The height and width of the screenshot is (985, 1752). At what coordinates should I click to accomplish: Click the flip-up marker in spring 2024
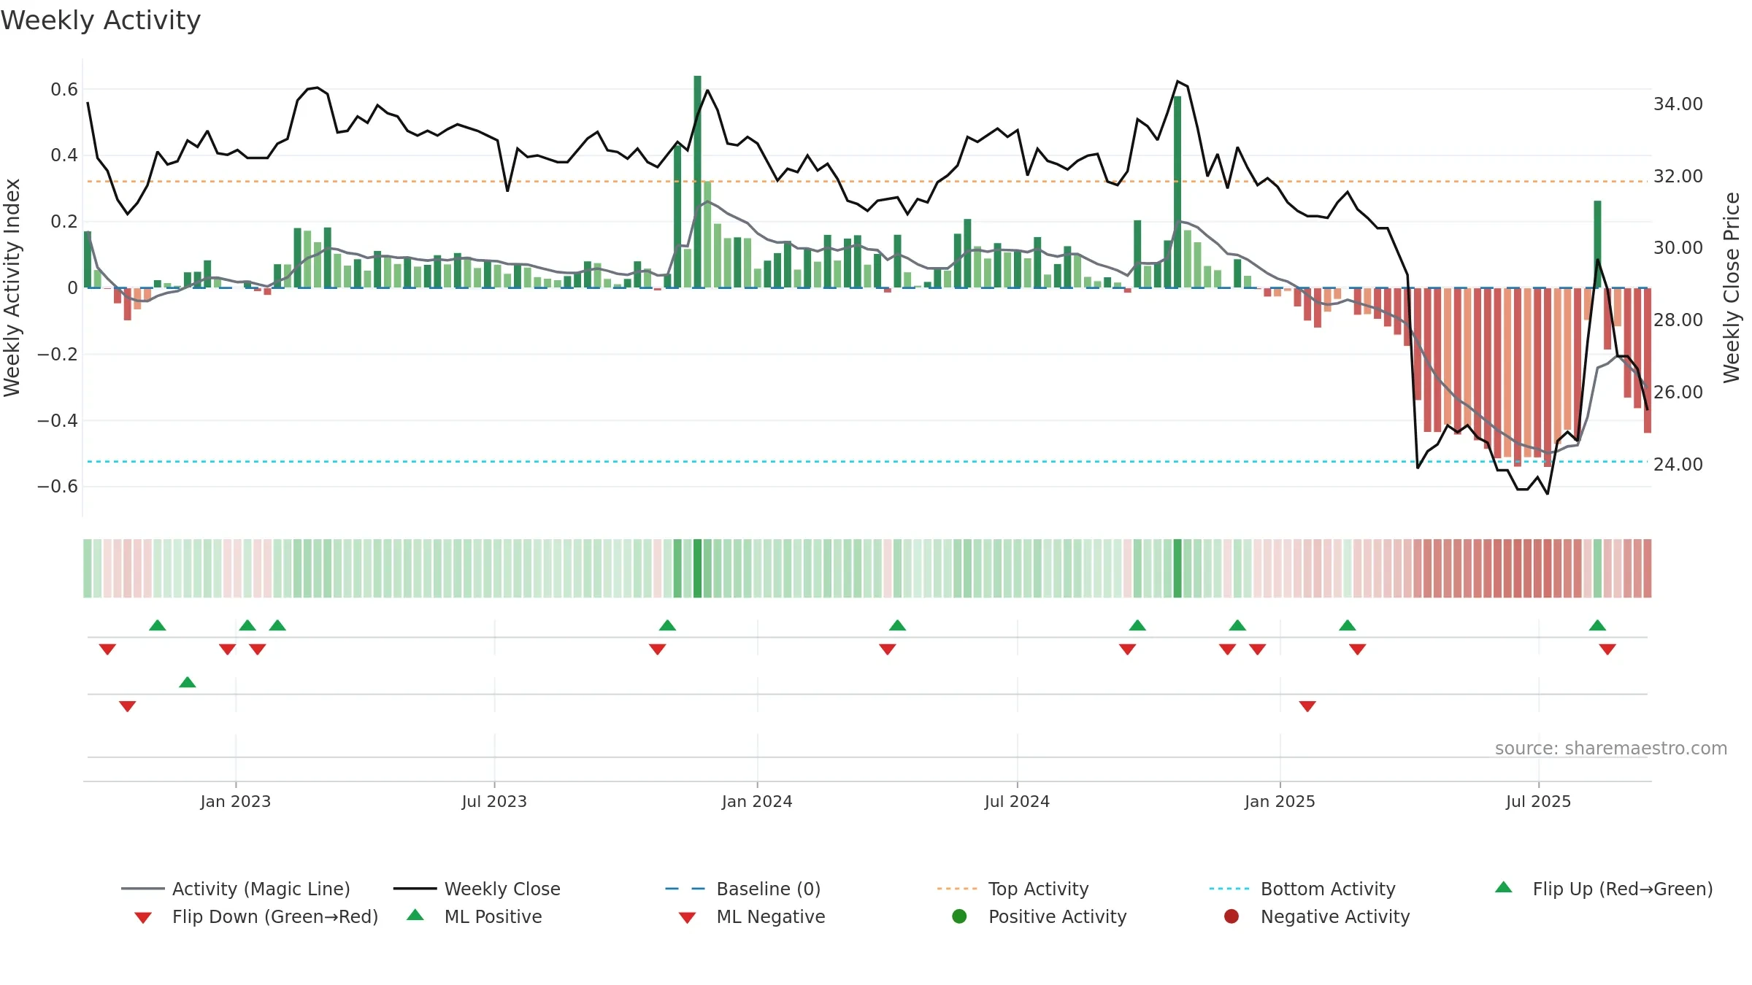click(898, 625)
